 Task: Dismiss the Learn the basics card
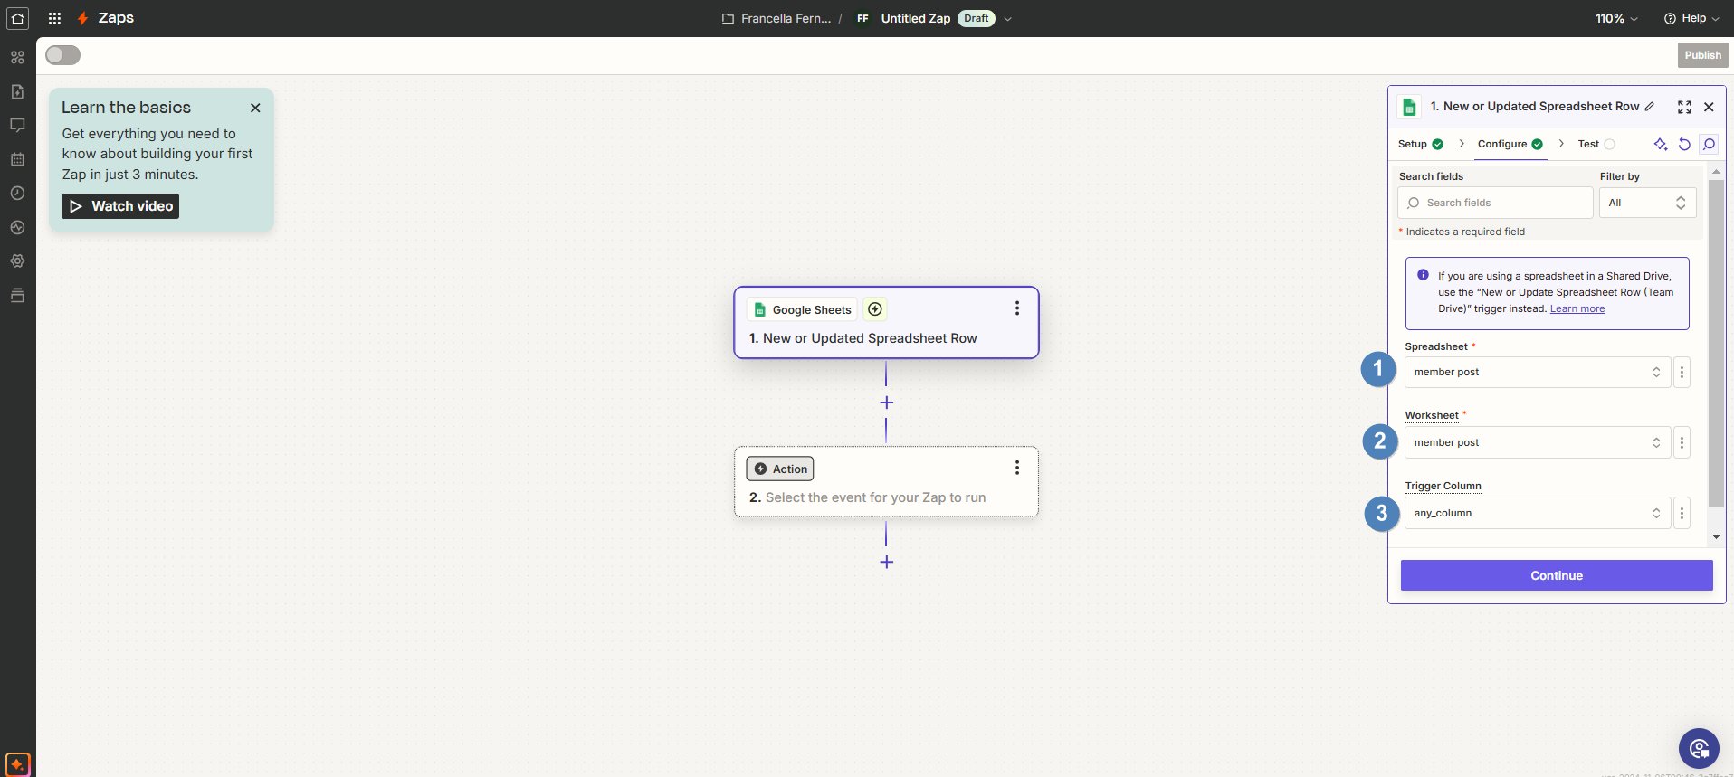pyautogui.click(x=255, y=108)
